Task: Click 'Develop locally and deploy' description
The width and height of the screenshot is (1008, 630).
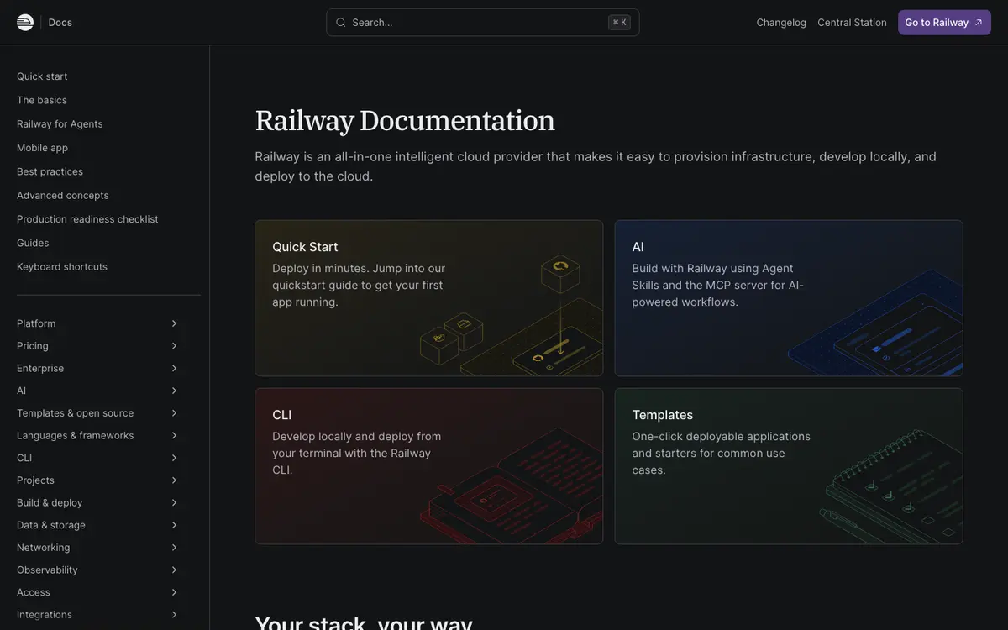Action: click(x=357, y=453)
